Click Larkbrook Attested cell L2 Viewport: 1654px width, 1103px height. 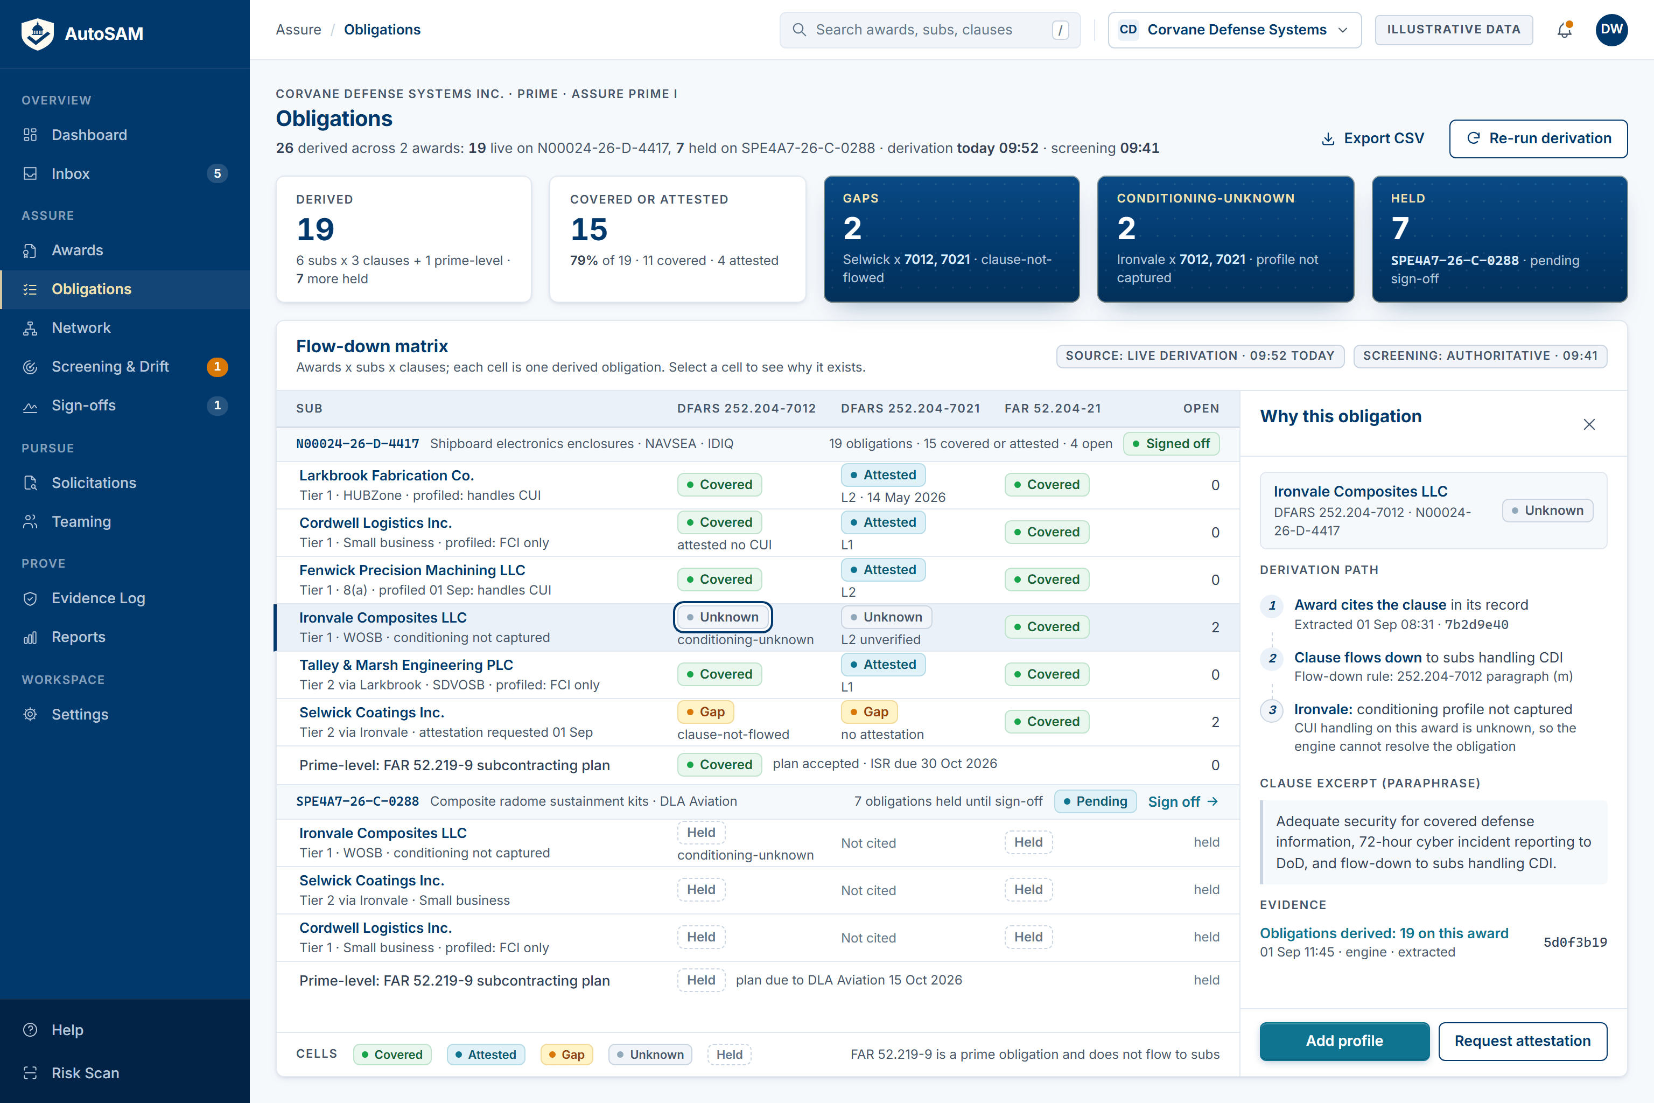tap(882, 475)
